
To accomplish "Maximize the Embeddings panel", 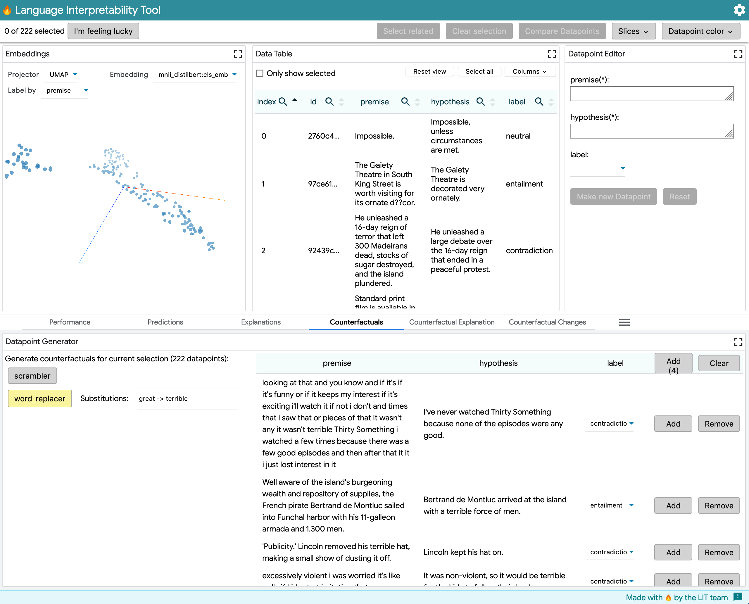I will [238, 54].
